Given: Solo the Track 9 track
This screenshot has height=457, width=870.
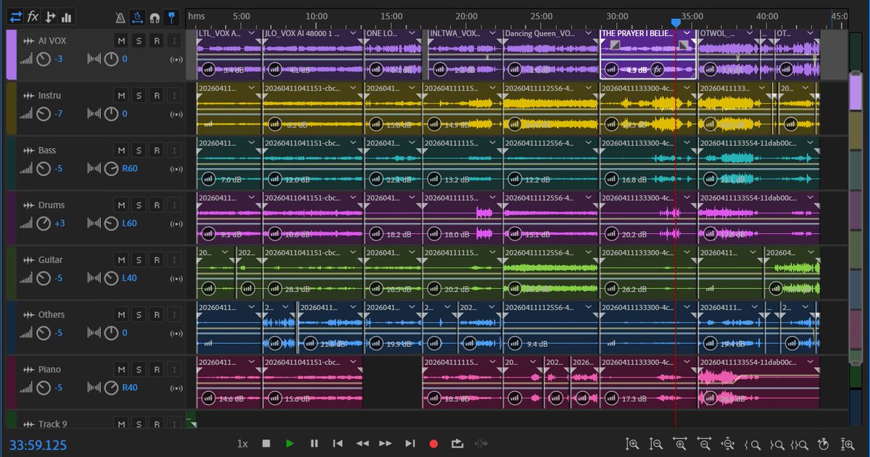Looking at the screenshot, I should [x=138, y=424].
